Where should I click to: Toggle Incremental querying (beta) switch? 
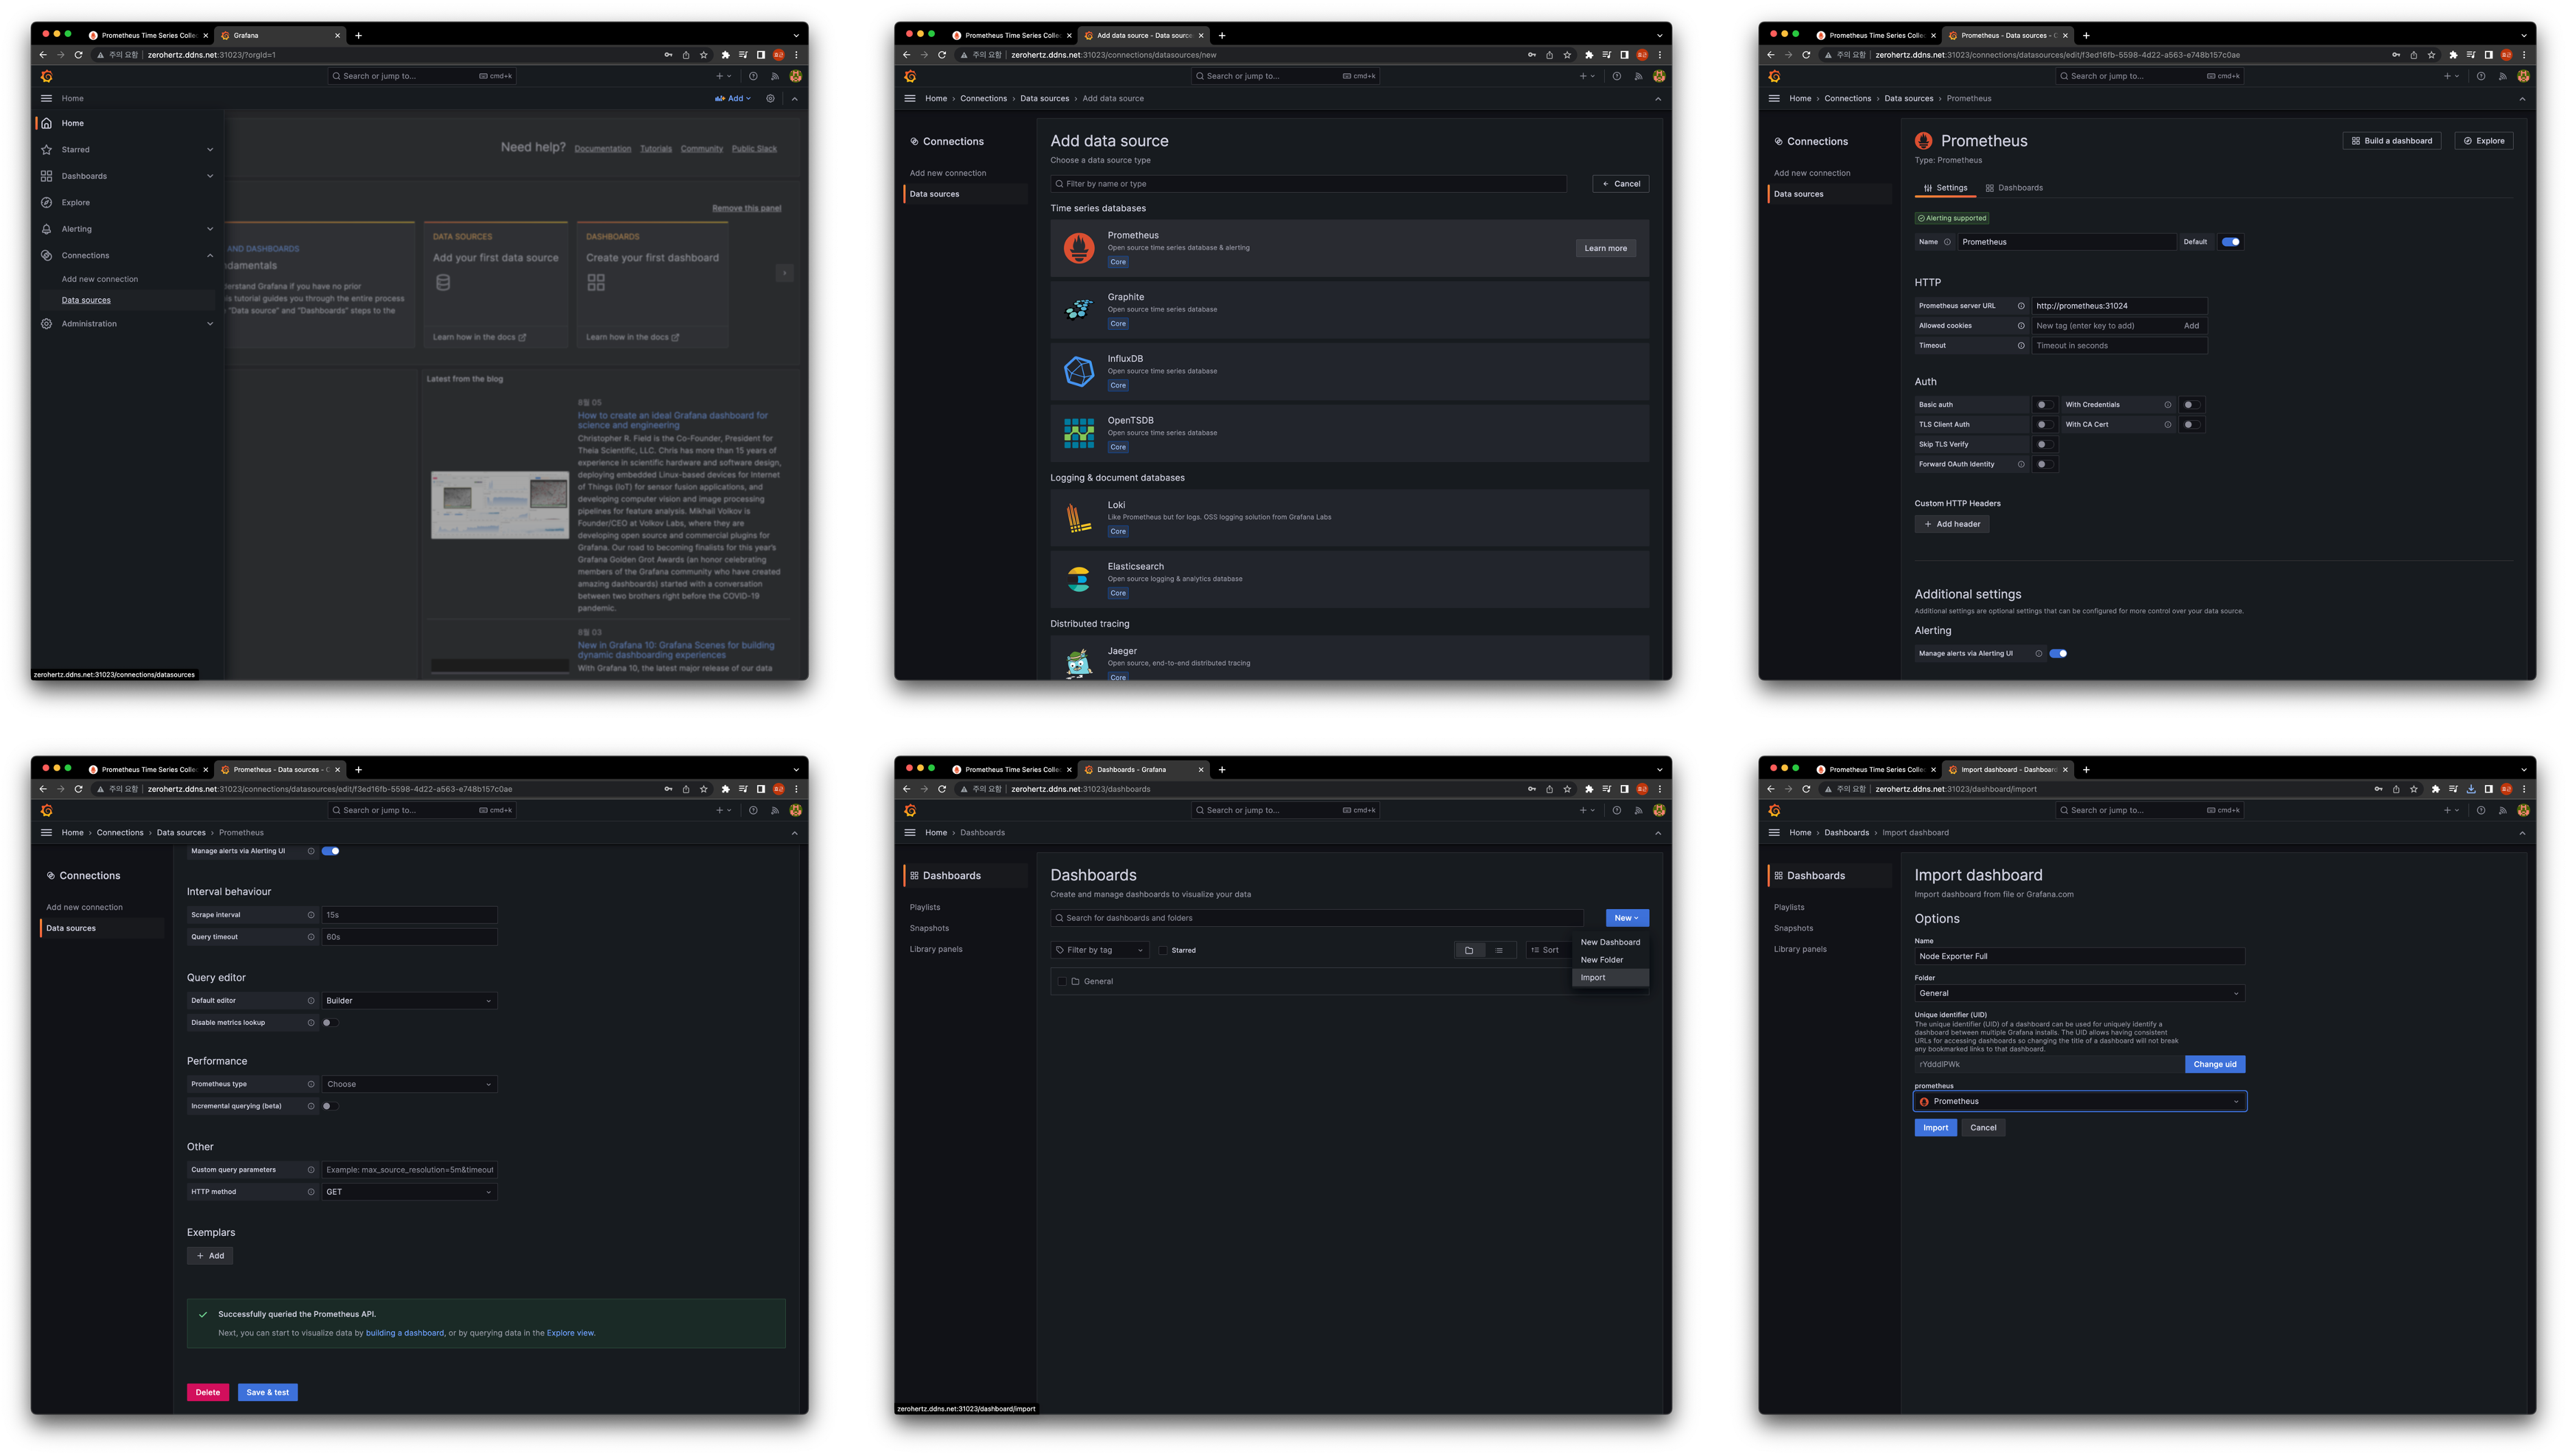[x=330, y=1106]
